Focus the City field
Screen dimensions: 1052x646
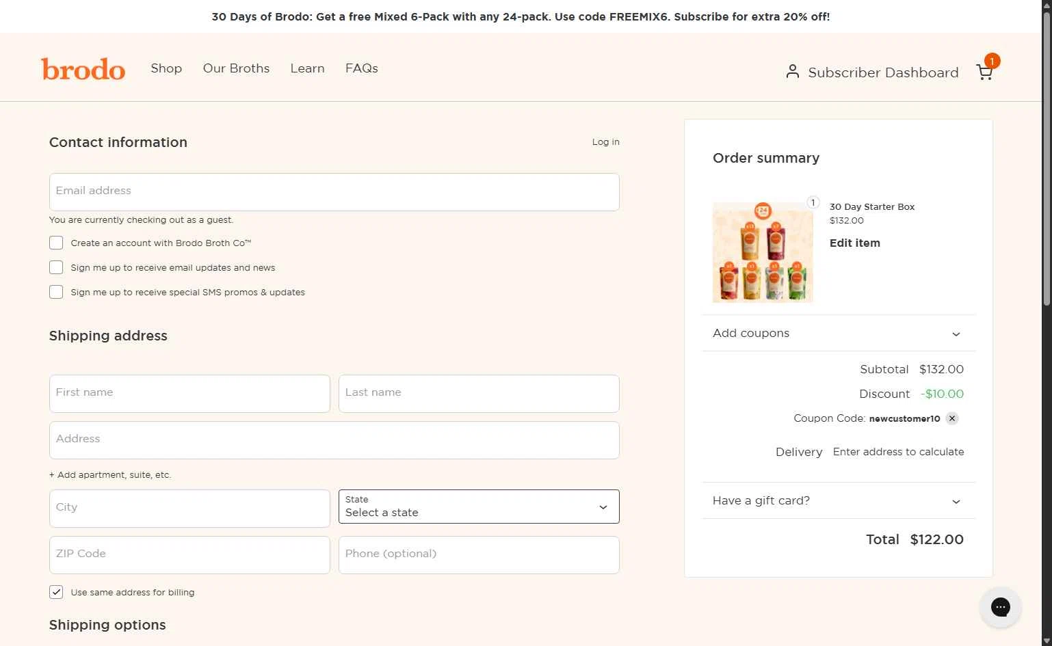189,509
